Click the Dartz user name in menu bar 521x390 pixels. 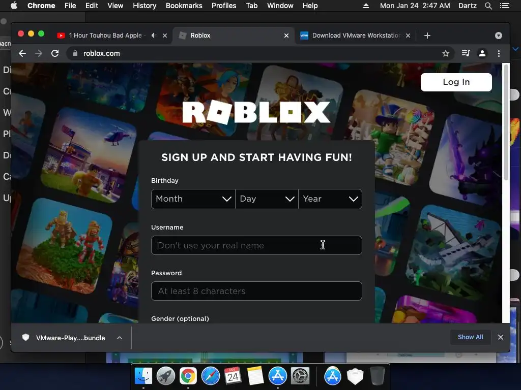pos(467,6)
